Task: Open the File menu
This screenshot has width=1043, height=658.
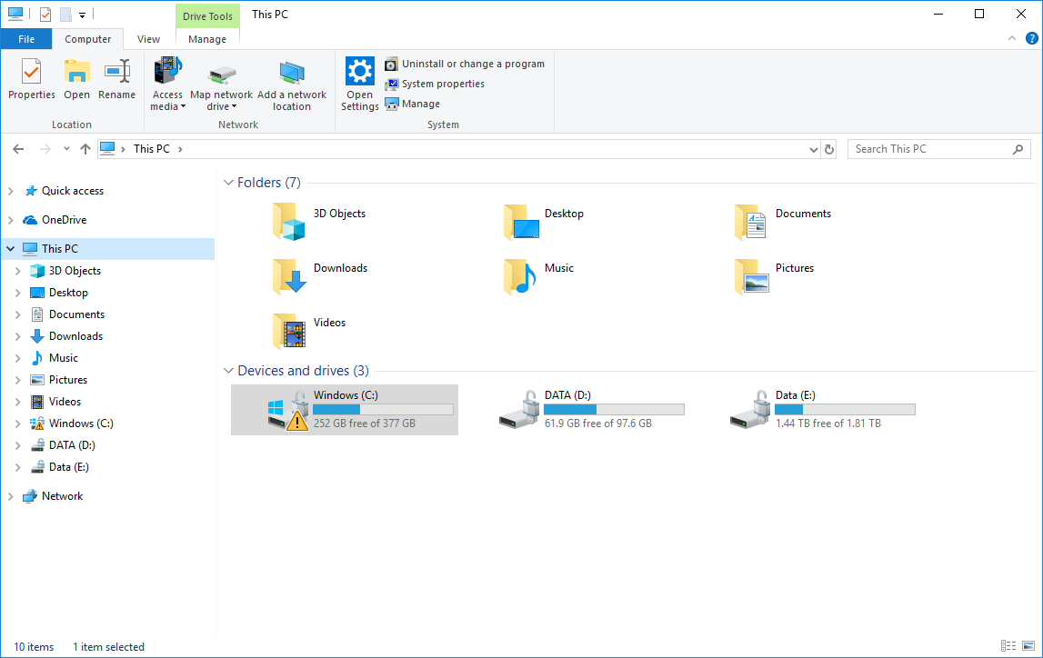Action: coord(26,39)
